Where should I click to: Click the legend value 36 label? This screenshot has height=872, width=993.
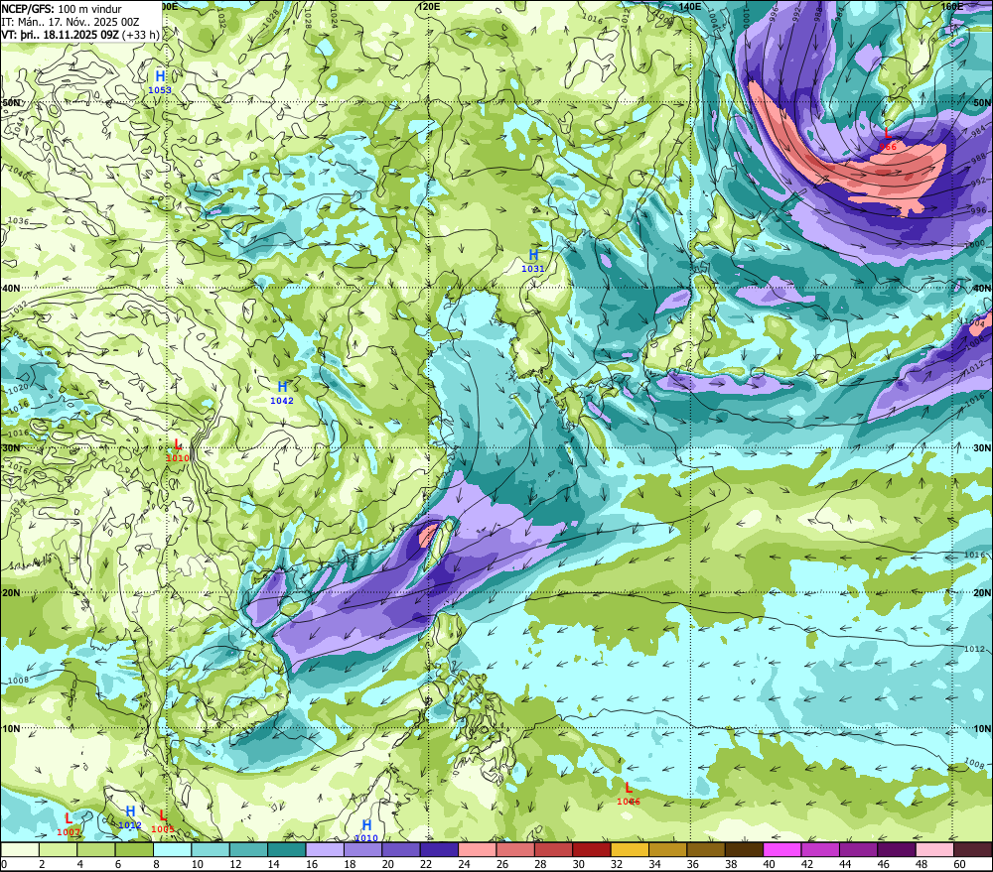click(693, 864)
